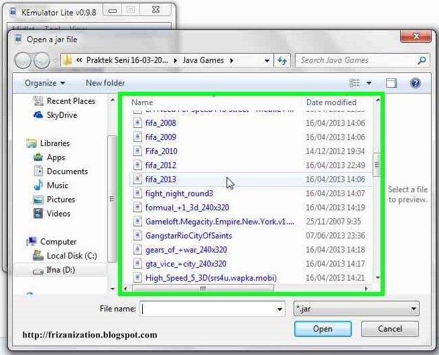Click the Music note icon

(x=38, y=185)
